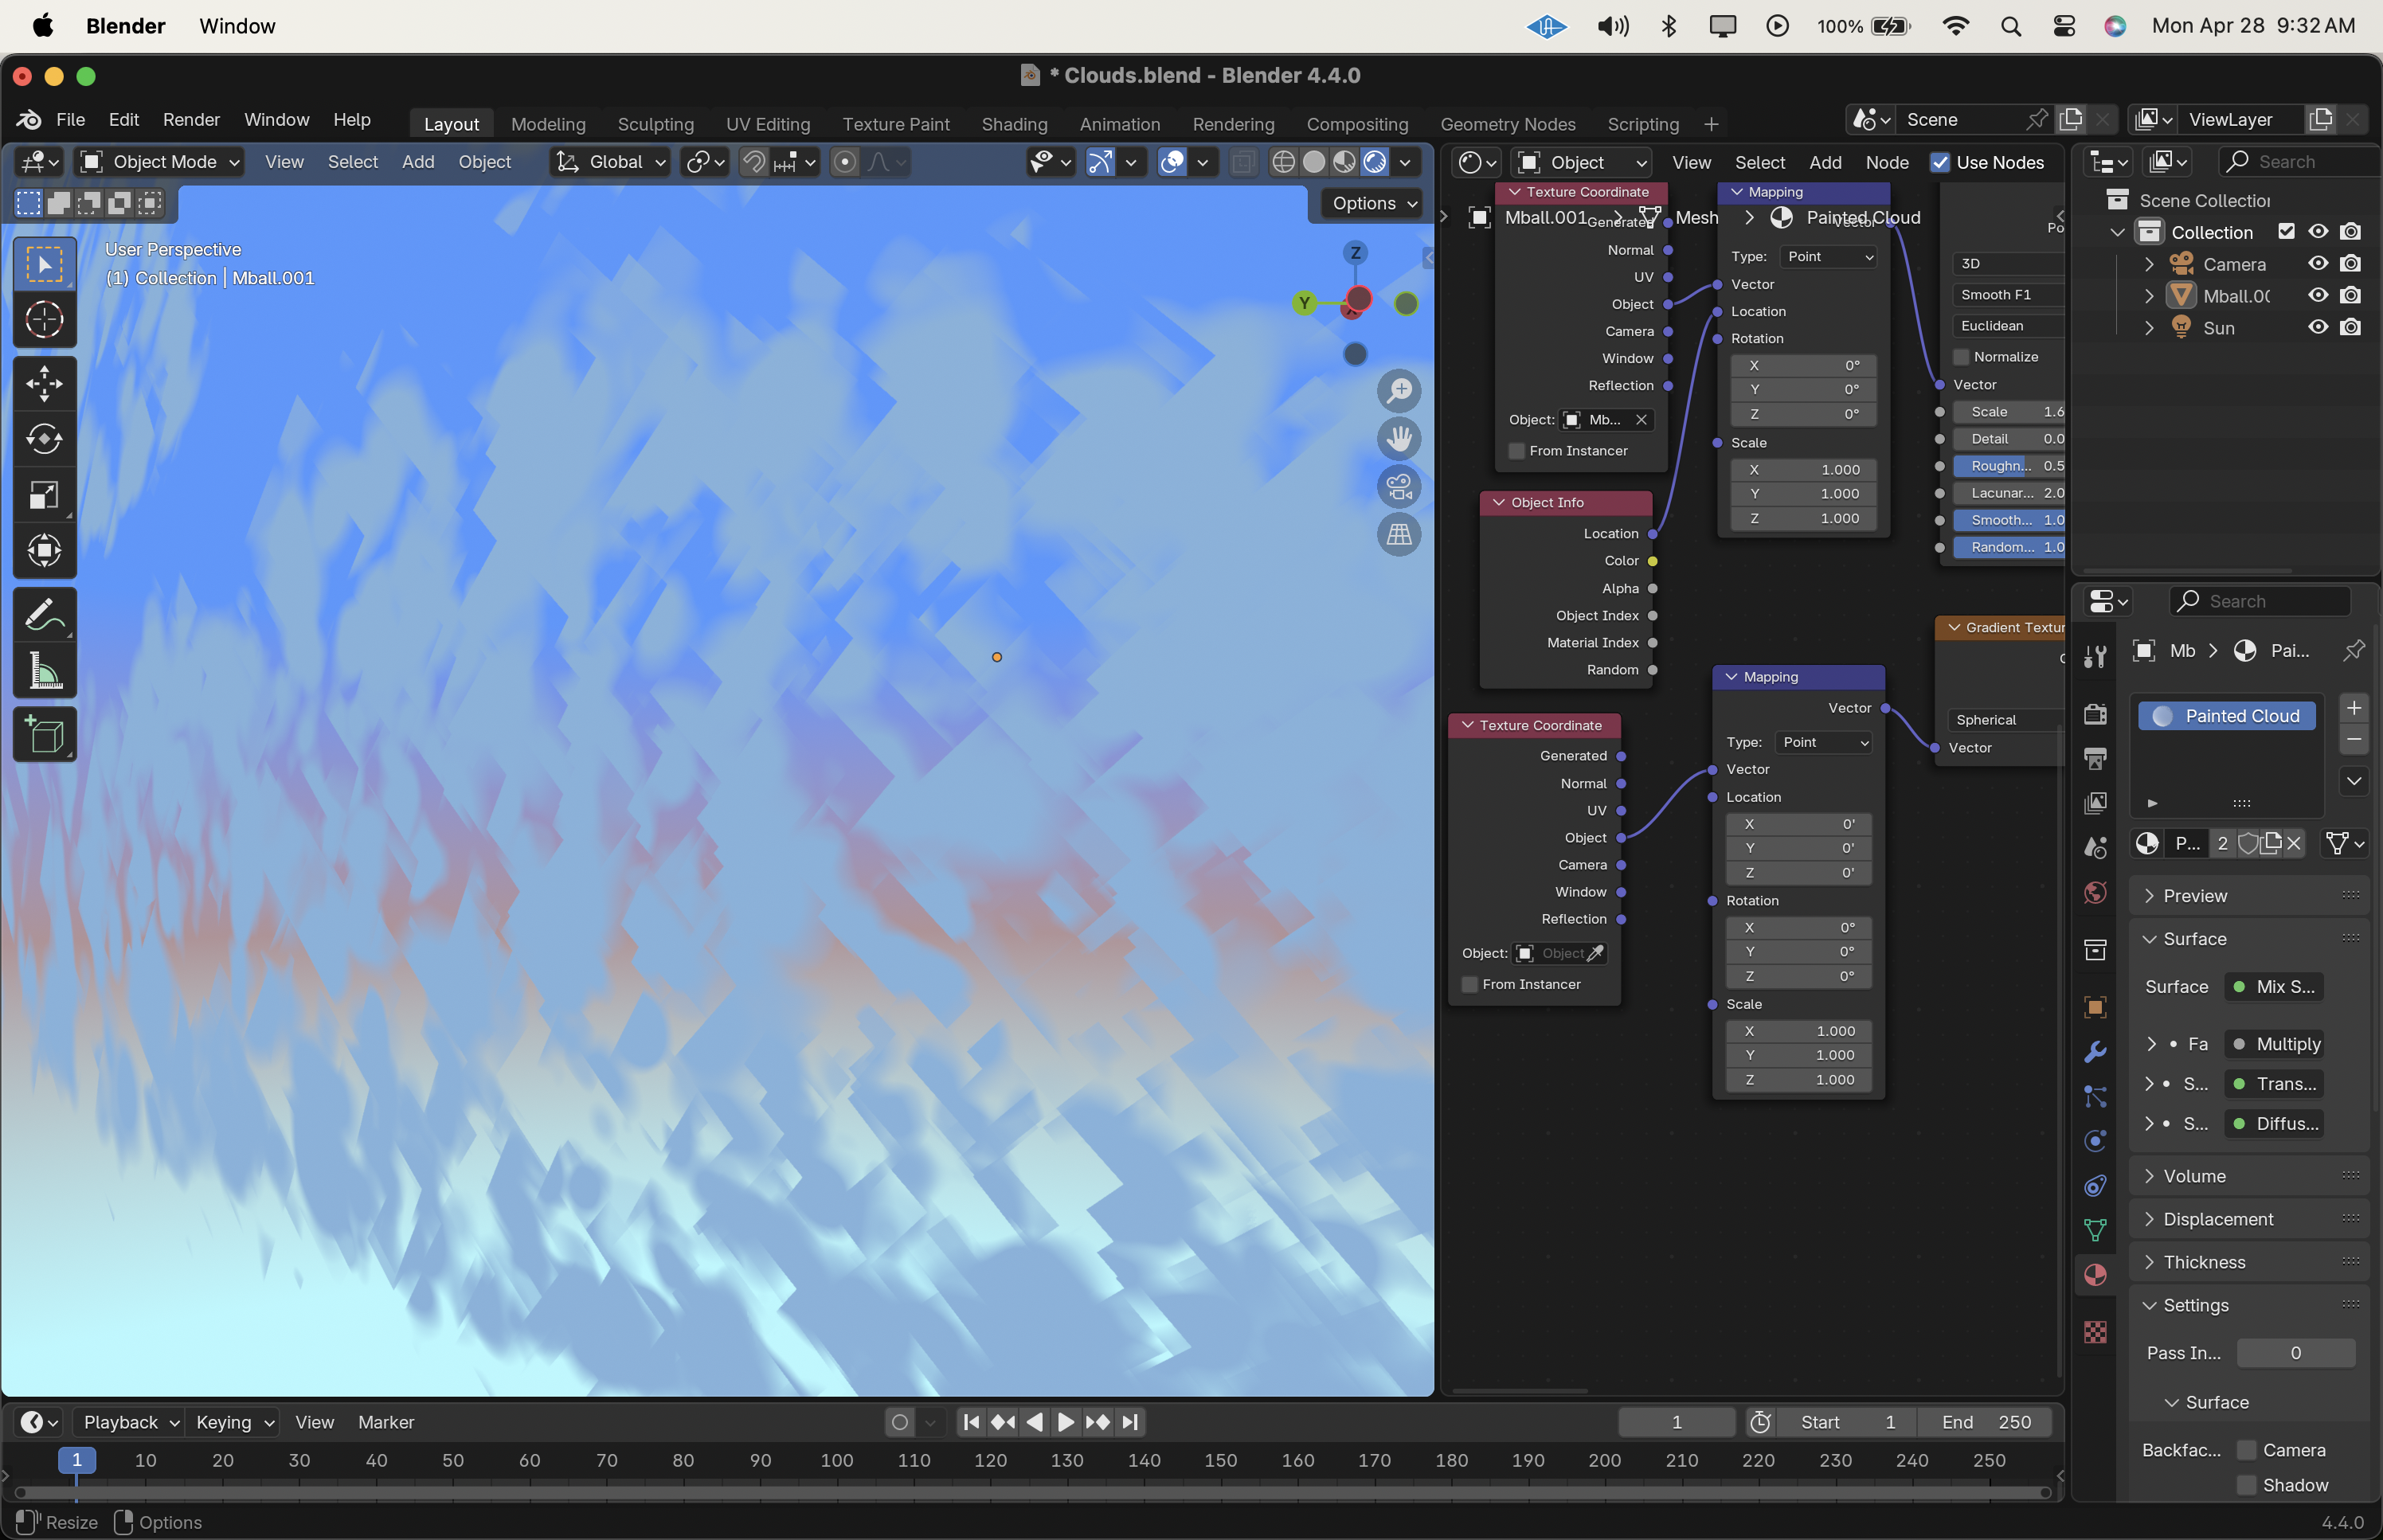2383x1540 pixels.
Task: Switch to rendered viewport shading
Action: [x=1375, y=162]
